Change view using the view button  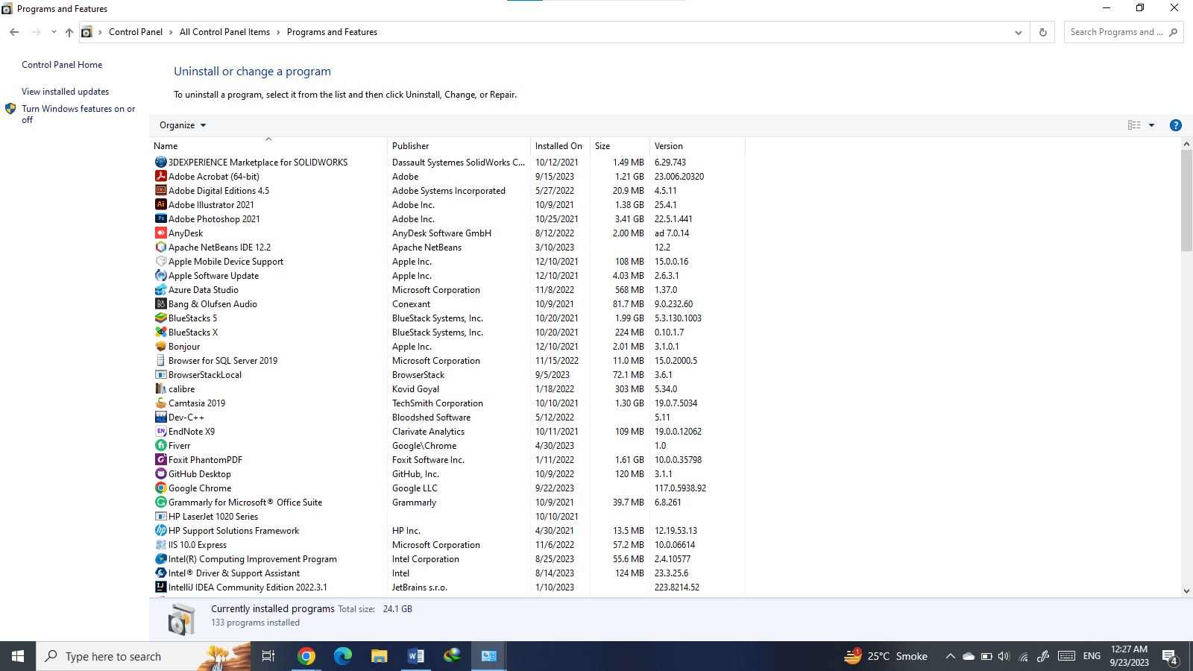click(x=1134, y=125)
